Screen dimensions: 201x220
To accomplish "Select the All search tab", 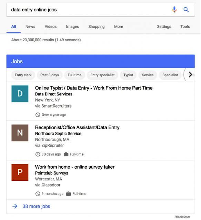I will [x=14, y=26].
